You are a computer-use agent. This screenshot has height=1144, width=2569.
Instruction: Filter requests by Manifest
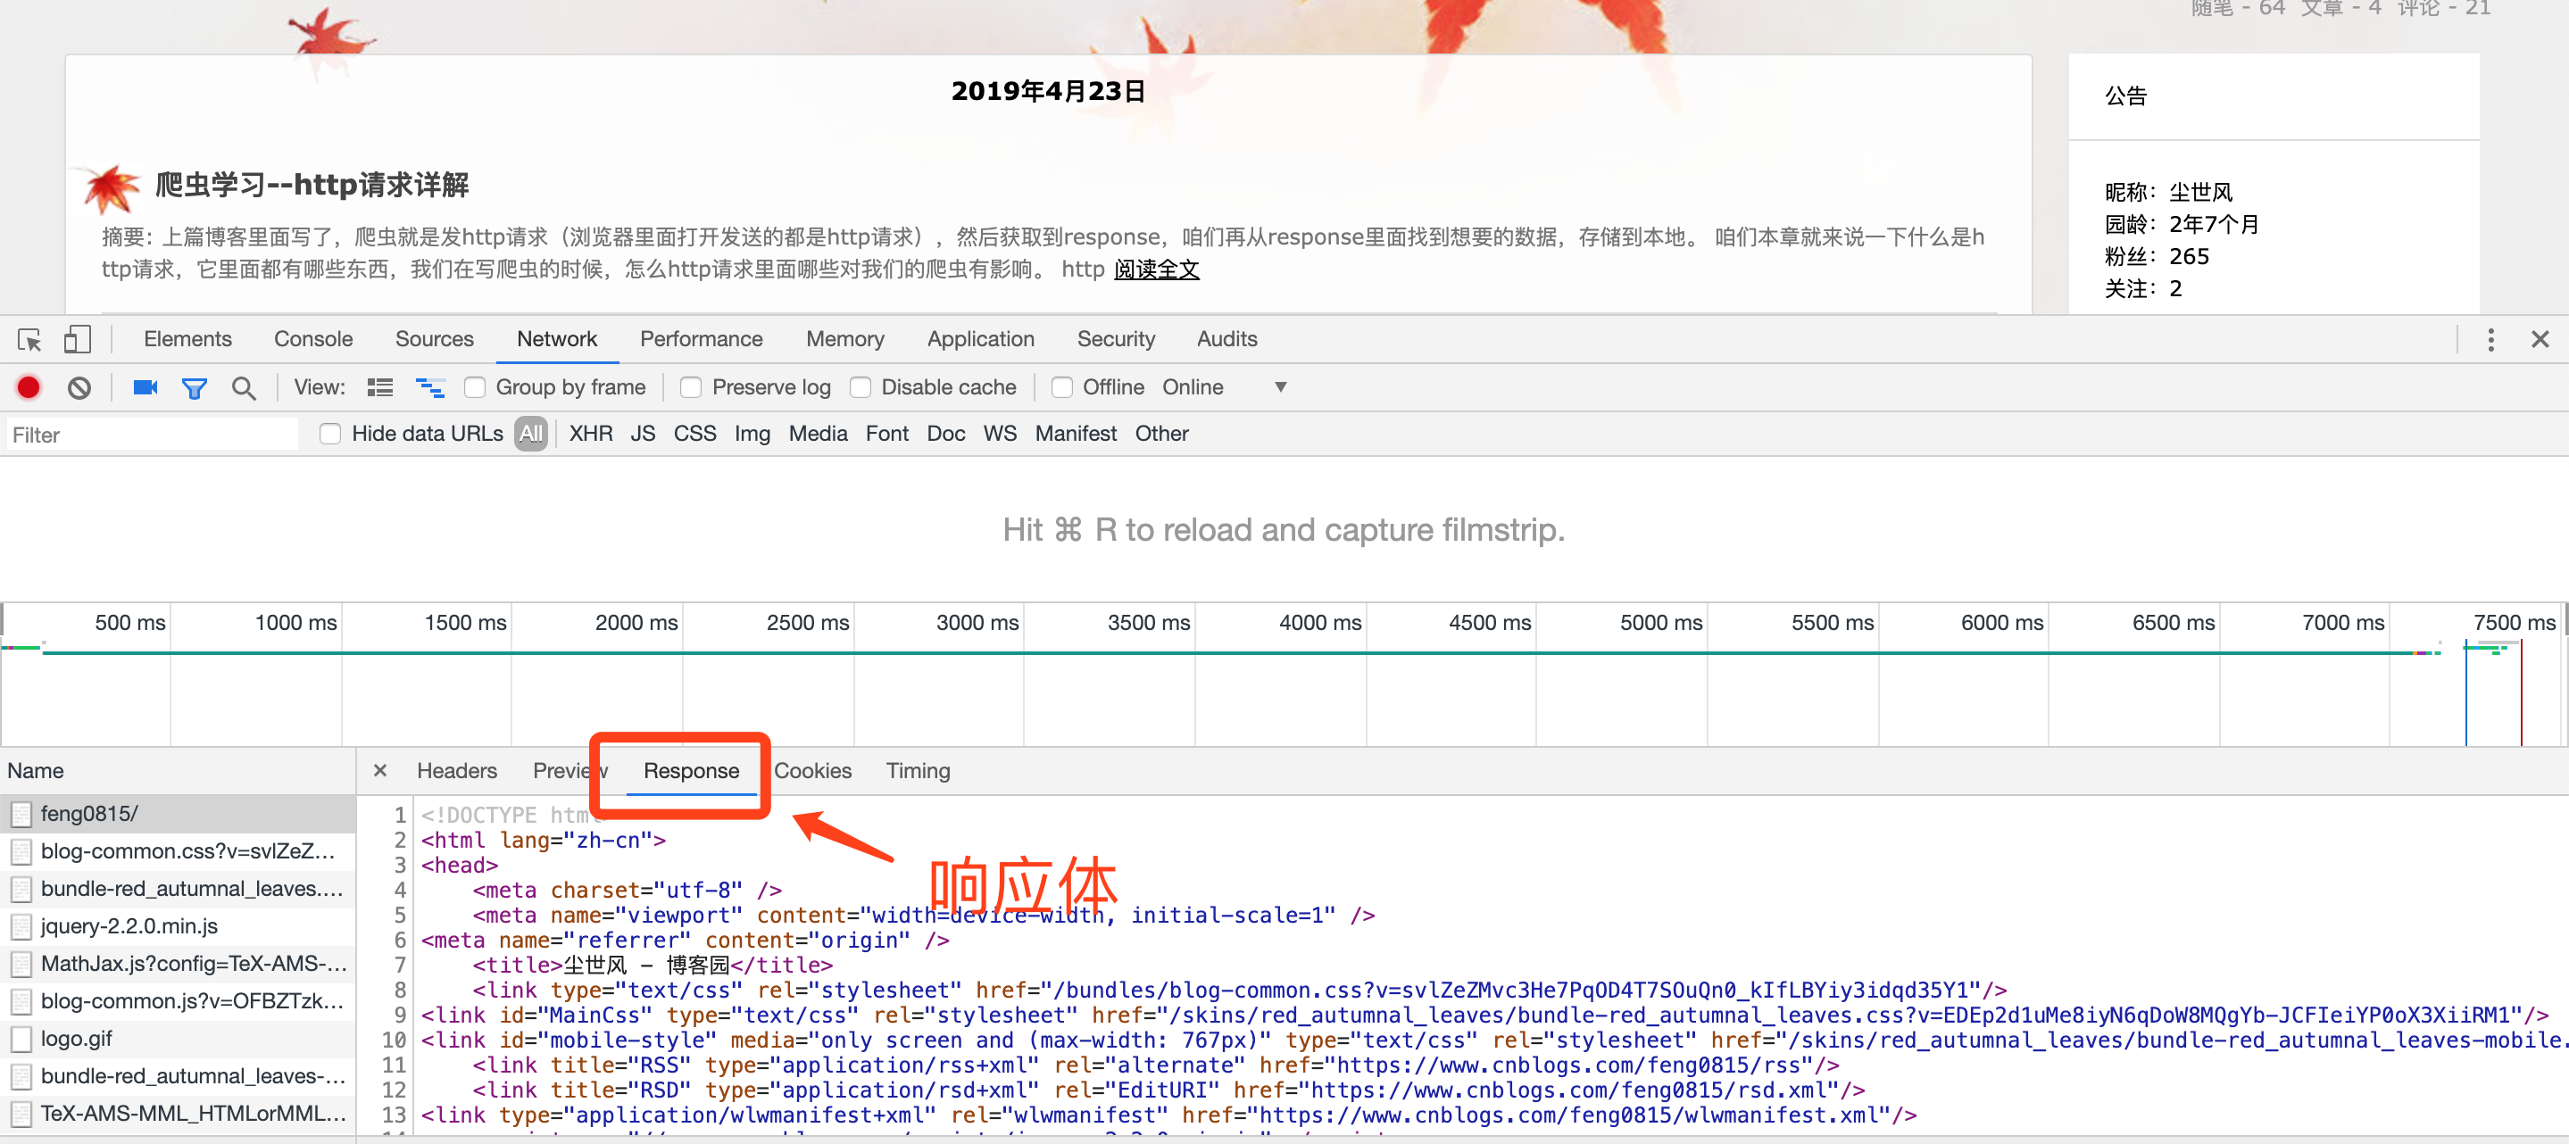1075,434
